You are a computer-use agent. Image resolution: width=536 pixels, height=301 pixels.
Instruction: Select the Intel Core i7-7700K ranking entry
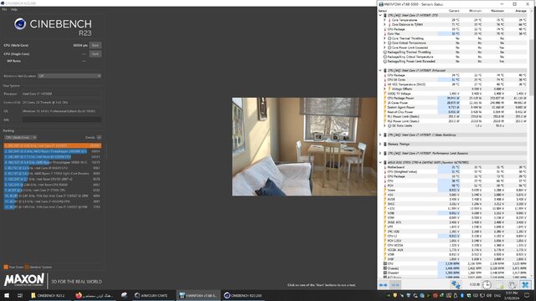coord(53,190)
